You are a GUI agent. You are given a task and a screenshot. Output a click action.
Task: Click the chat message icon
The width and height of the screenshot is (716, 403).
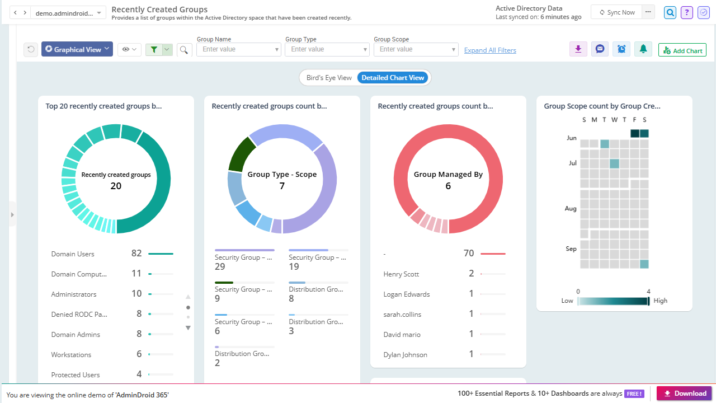click(x=600, y=49)
